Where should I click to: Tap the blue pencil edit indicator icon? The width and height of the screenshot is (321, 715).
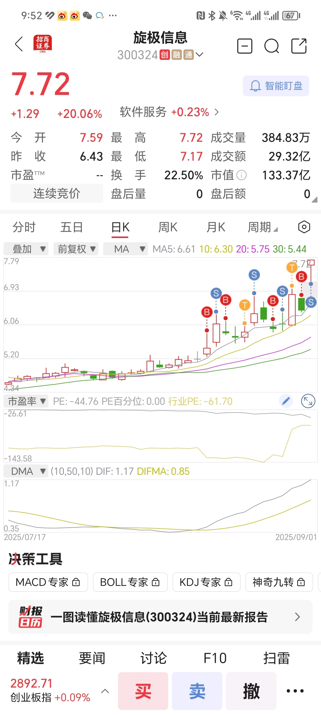point(286,401)
